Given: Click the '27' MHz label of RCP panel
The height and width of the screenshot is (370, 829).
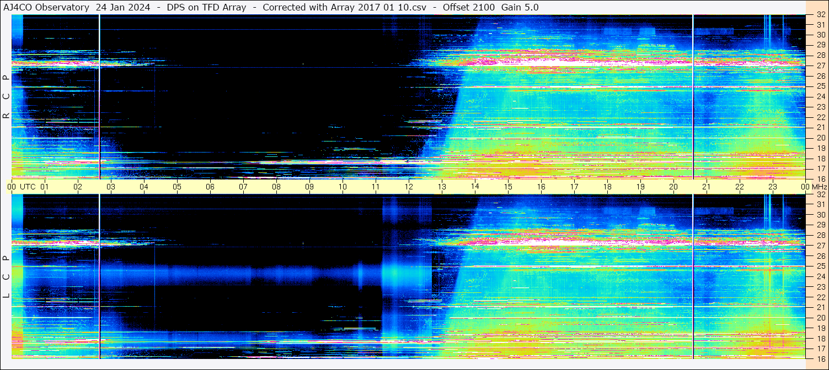Looking at the screenshot, I should click(x=821, y=66).
